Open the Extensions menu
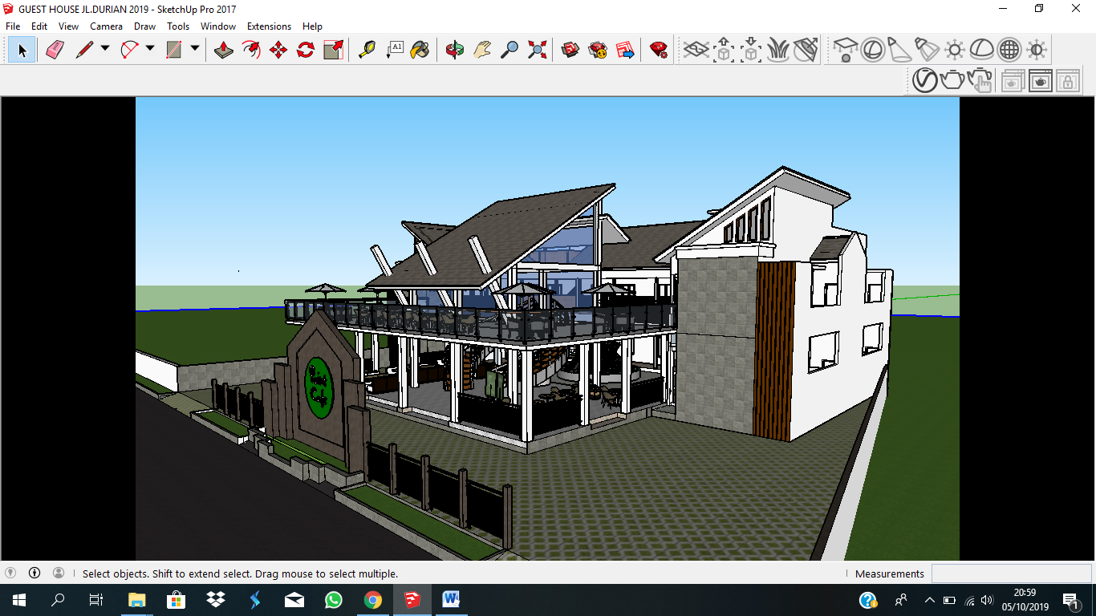This screenshot has height=616, width=1096. tap(269, 26)
